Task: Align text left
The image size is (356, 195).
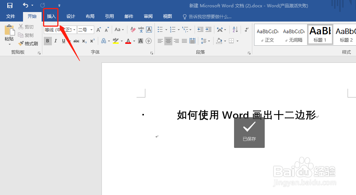Action: click(x=160, y=41)
